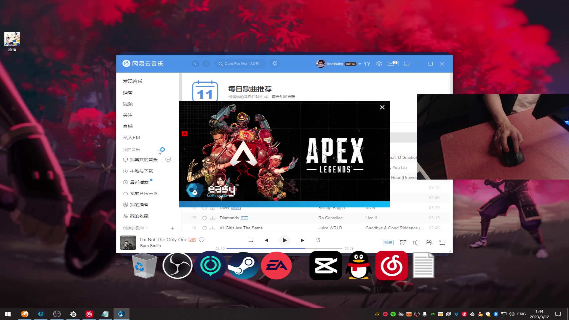Open NetEase Music settings gear
Viewport: 569px width, 320px height.
(379, 64)
